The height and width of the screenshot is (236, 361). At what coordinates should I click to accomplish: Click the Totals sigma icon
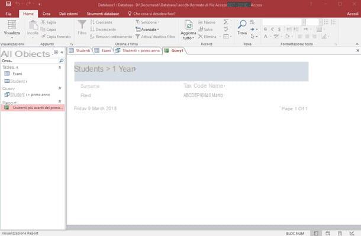pyautogui.click(x=226, y=22)
